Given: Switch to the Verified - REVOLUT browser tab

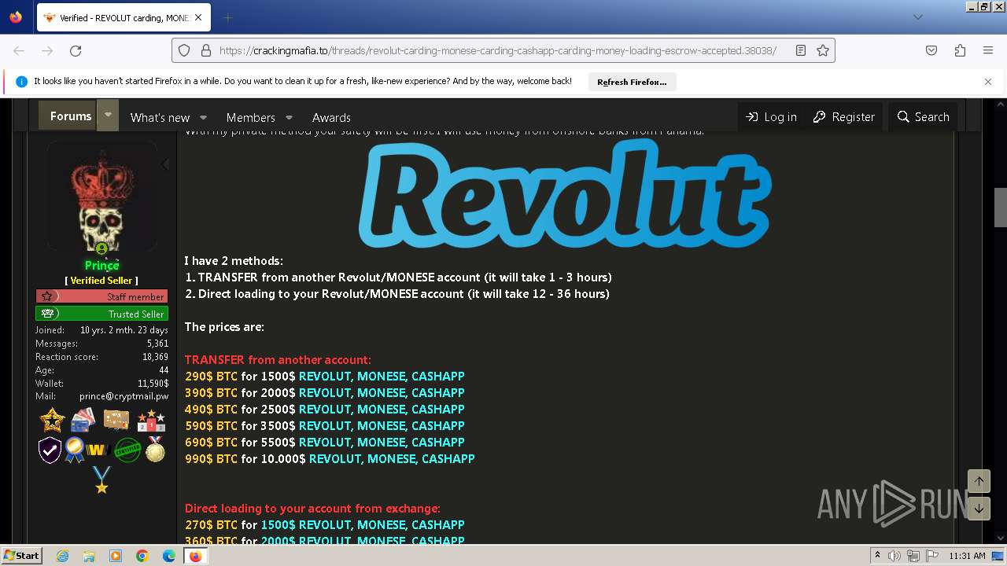Looking at the screenshot, I should (123, 17).
